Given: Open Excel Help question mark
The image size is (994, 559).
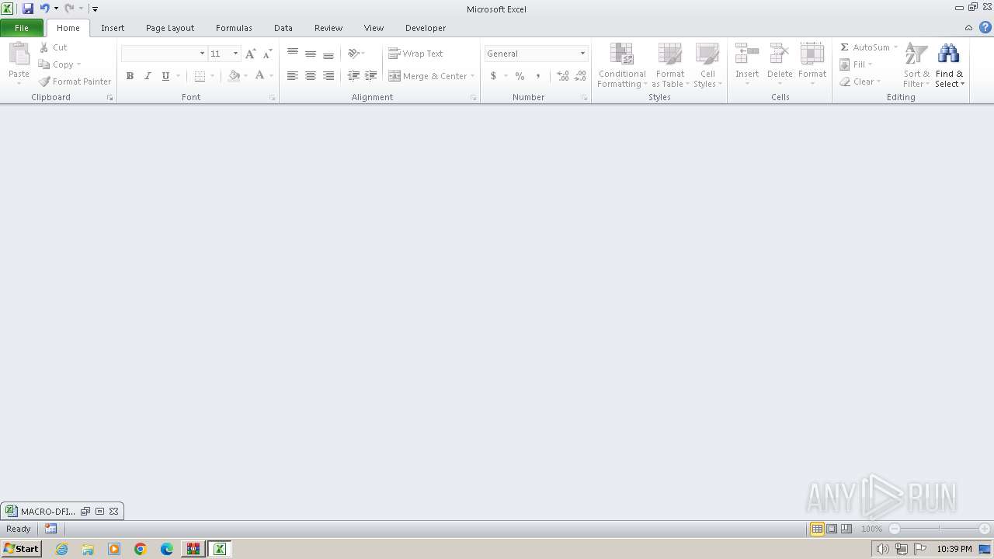Looking at the screenshot, I should 985,27.
